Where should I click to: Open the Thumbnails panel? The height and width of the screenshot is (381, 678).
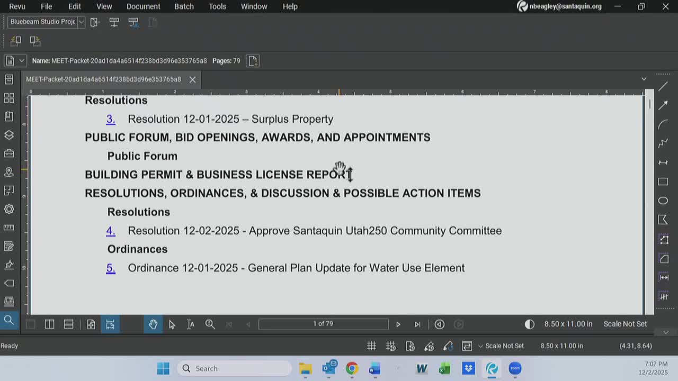9,98
